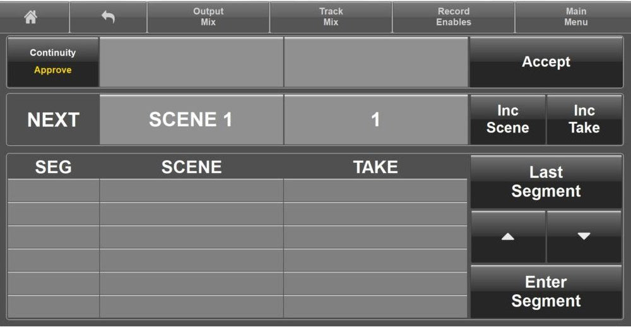
Task: Toggle the Continuity Approve button
Action: coord(53,62)
